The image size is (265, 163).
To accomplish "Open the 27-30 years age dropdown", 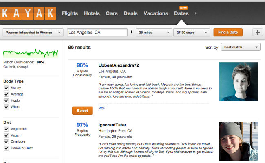I will pos(192,33).
